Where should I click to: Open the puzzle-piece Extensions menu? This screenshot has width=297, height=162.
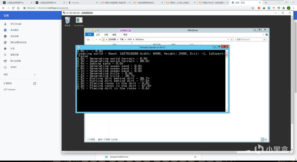click(284, 8)
